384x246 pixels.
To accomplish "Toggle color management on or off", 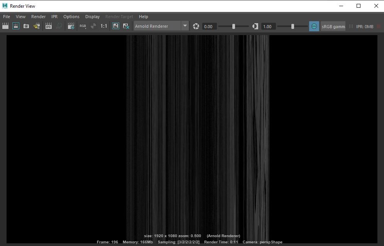I will 314,26.
